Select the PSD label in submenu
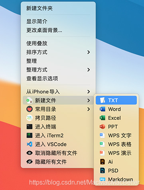Screen dimensions: 144x190 (113, 170)
